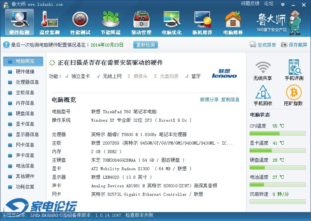The height and width of the screenshot is (221, 311).
Task: Open the 问题反馈 feedback link
Action: (250, 3)
